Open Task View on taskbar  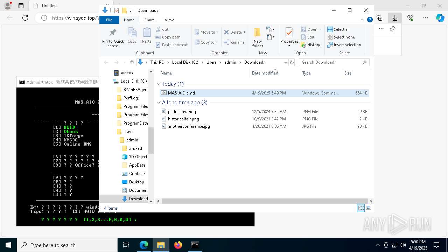coord(126,245)
